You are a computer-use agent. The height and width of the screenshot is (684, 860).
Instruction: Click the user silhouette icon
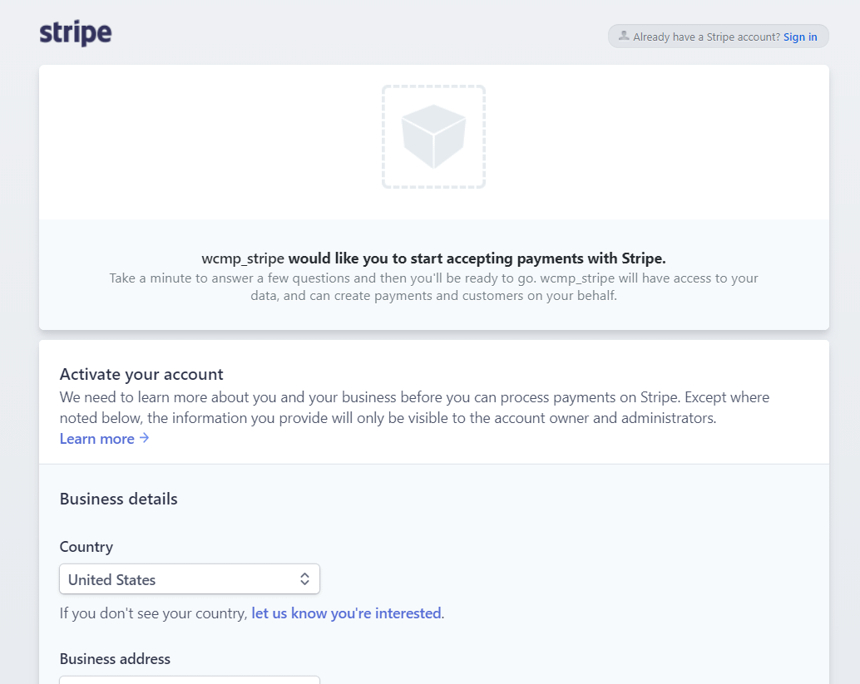pyautogui.click(x=624, y=36)
